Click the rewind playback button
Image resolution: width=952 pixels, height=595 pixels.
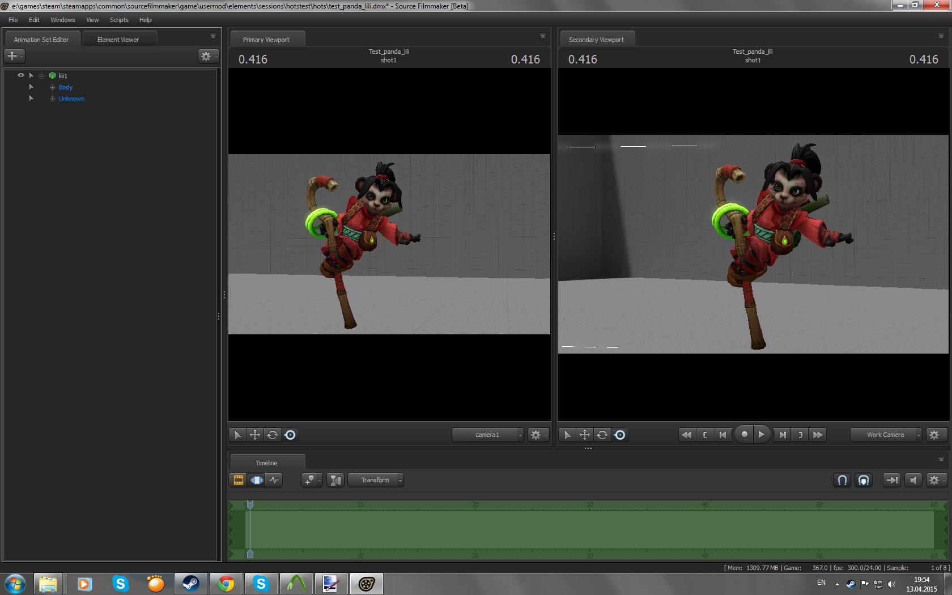(x=686, y=435)
